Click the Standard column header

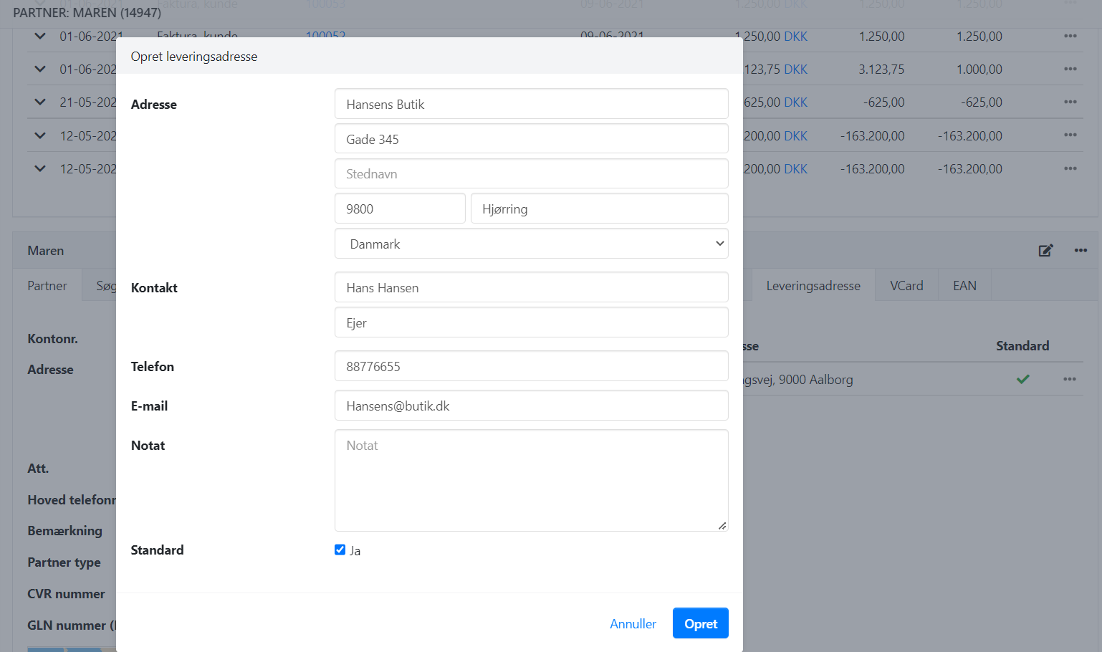click(x=1022, y=345)
